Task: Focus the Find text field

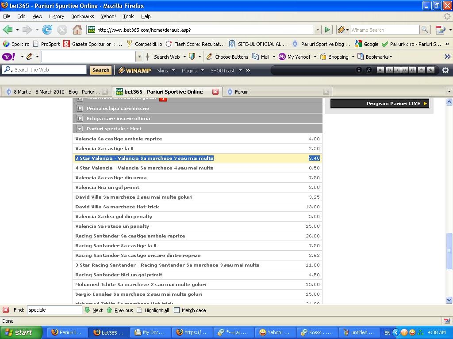Action: [54, 310]
